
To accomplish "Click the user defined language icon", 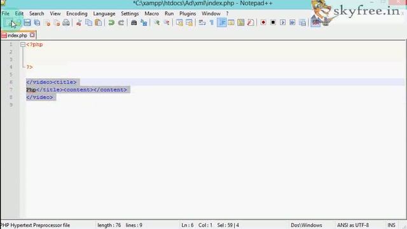I will pos(231,23).
